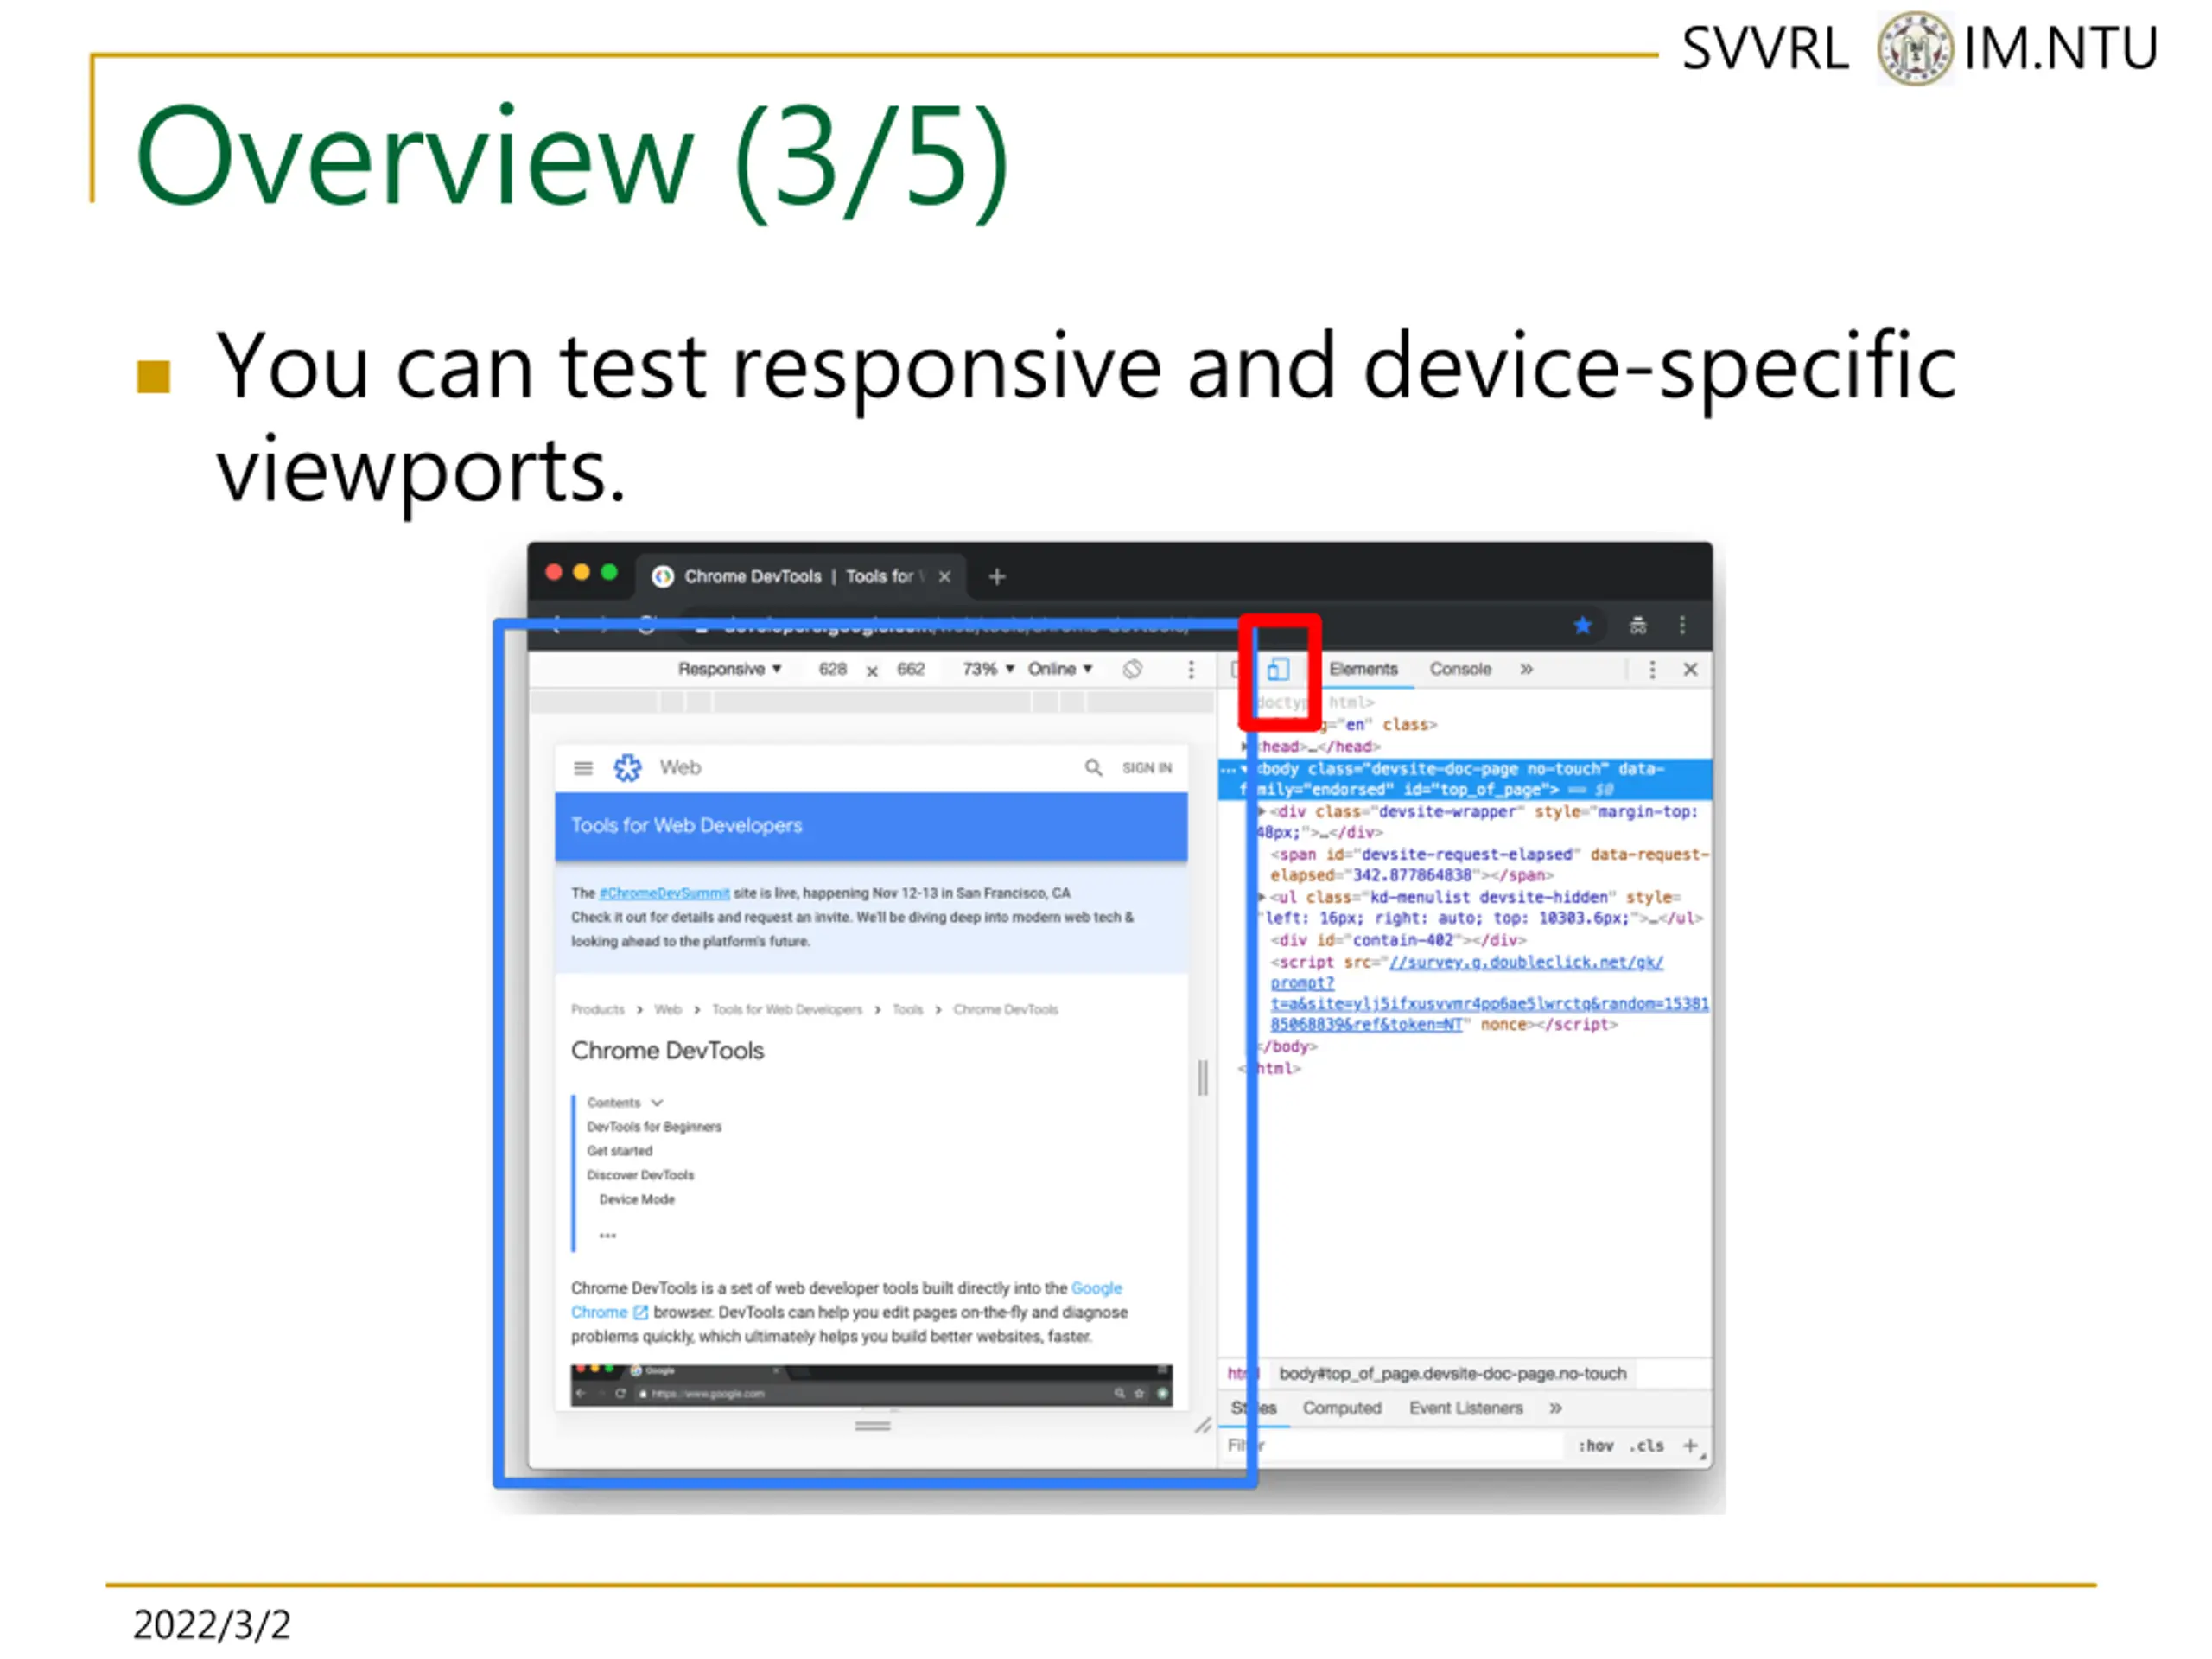The width and height of the screenshot is (2212, 1659).
Task: Click the incognito profile icon
Action: [x=1638, y=626]
